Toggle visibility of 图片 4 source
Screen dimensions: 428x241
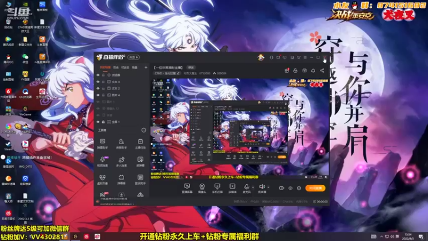pos(98,95)
